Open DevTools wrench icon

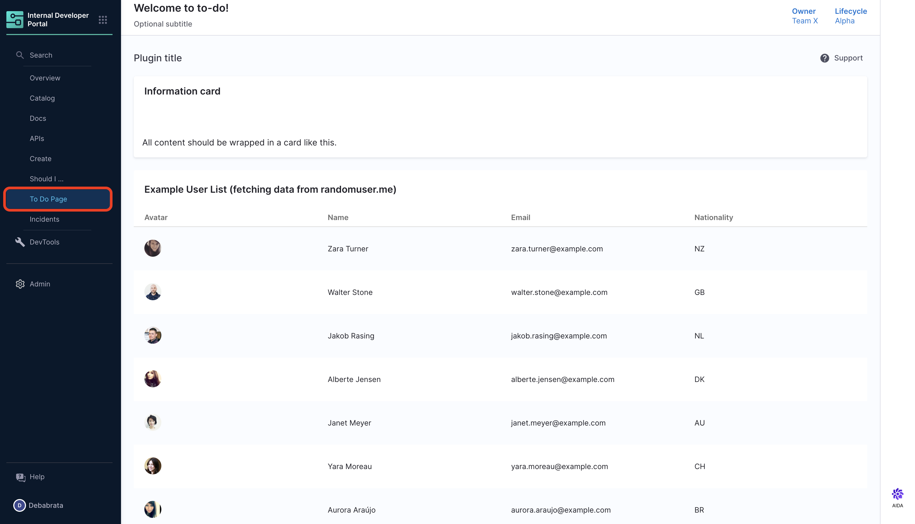tap(20, 242)
